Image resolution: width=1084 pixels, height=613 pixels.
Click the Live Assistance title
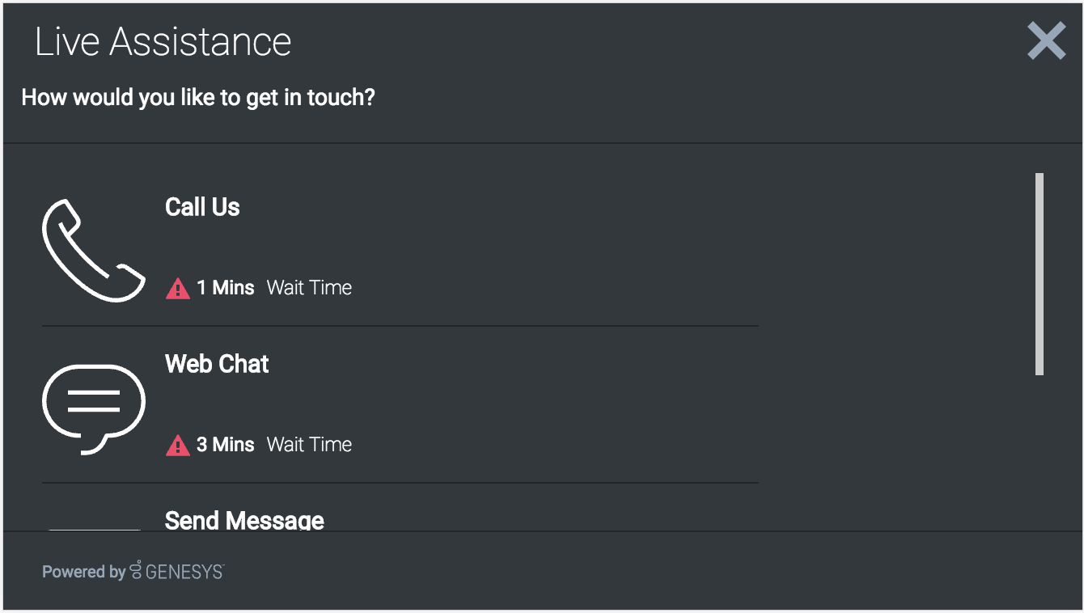pyautogui.click(x=163, y=41)
